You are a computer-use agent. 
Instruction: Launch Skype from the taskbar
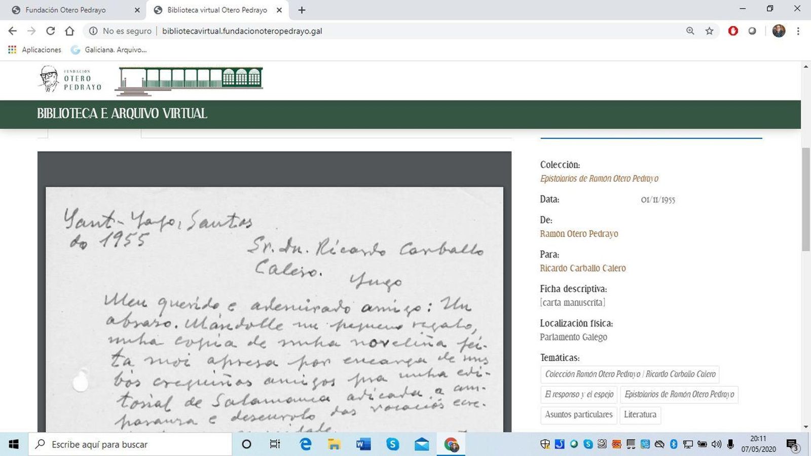click(x=392, y=444)
